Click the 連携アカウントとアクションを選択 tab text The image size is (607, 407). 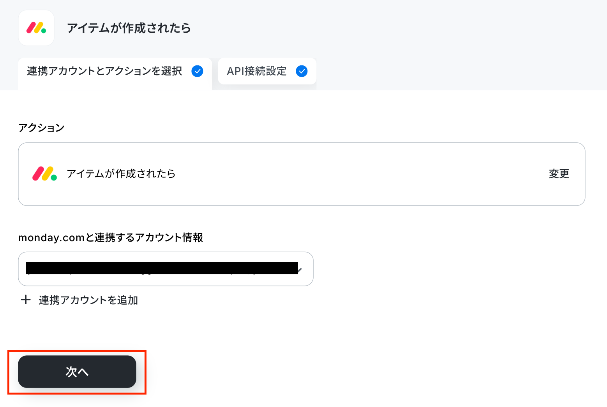pyautogui.click(x=104, y=71)
